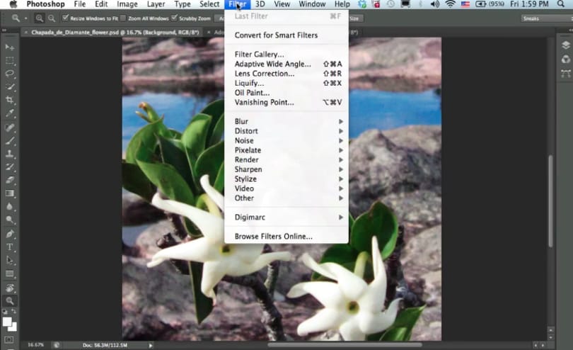Open the status bar info arrow

(150, 345)
